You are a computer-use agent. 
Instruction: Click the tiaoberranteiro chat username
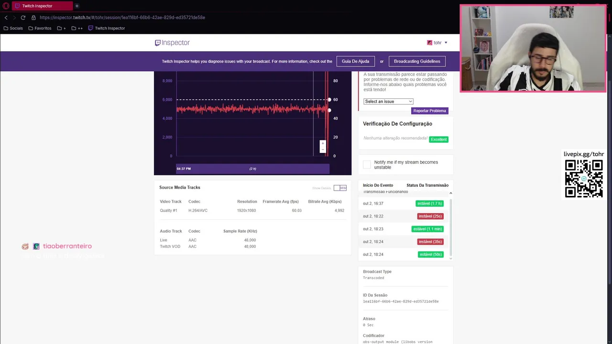click(67, 247)
